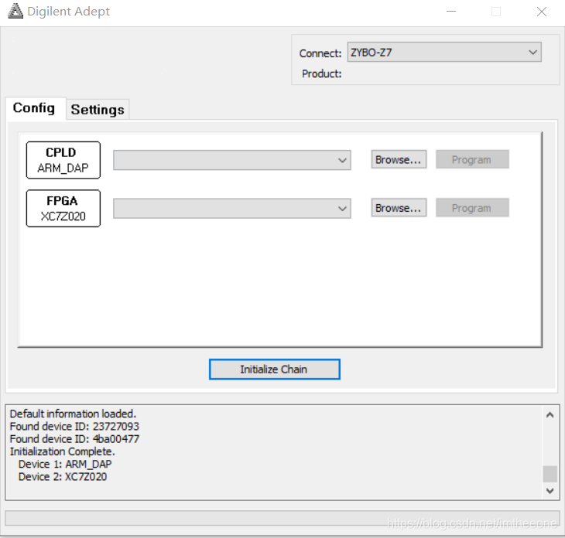Click 'Device 1: ARM_DAP' log entry
Image resolution: width=565 pixels, height=538 pixels.
pos(65,465)
